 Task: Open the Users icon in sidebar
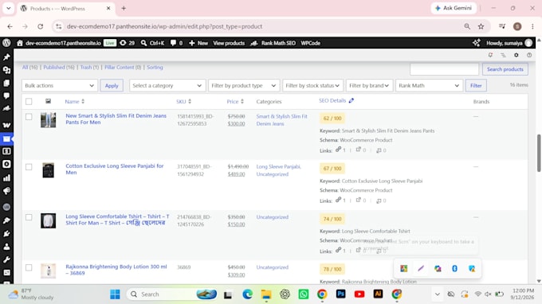[6, 247]
